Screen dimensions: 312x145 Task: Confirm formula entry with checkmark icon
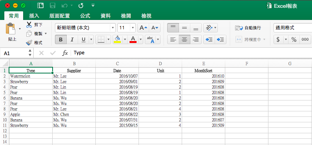coord(53,53)
